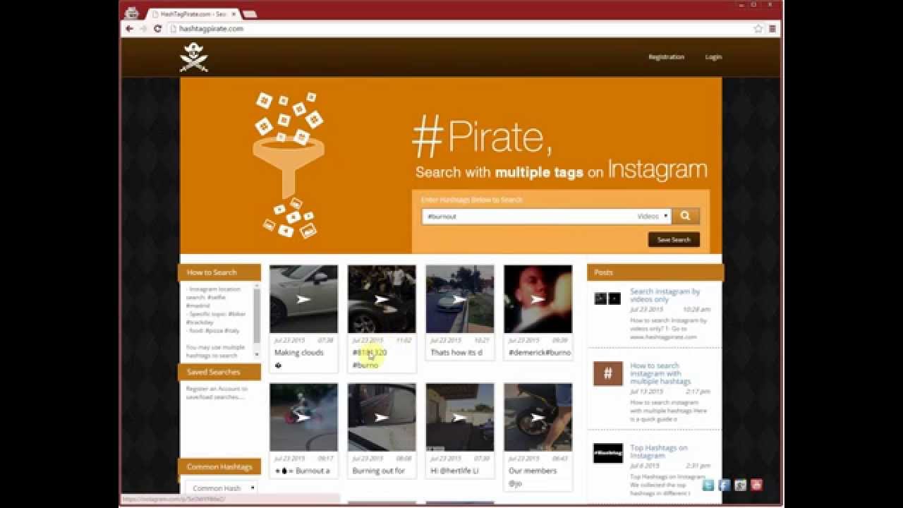Open the Videos media type dropdown
This screenshot has width=903, height=508.
[x=653, y=217]
